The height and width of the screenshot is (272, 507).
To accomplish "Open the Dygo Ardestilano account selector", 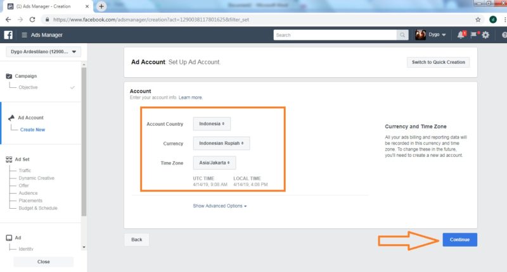I will (44, 52).
